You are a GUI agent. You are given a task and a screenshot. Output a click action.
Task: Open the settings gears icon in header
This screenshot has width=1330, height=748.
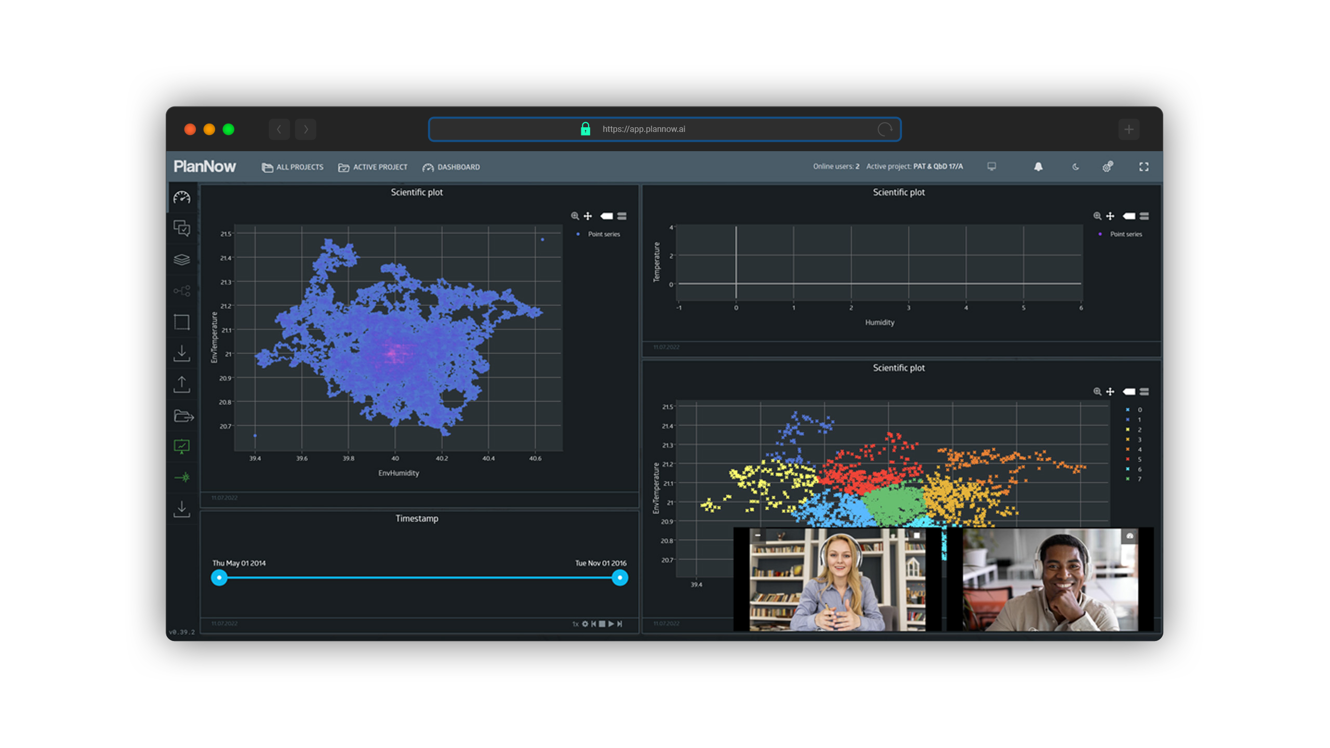coord(1108,167)
